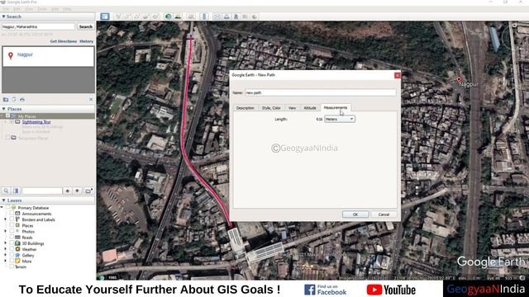The image size is (529, 297).
Task: Clear search results with the X icon
Action: pos(91,99)
